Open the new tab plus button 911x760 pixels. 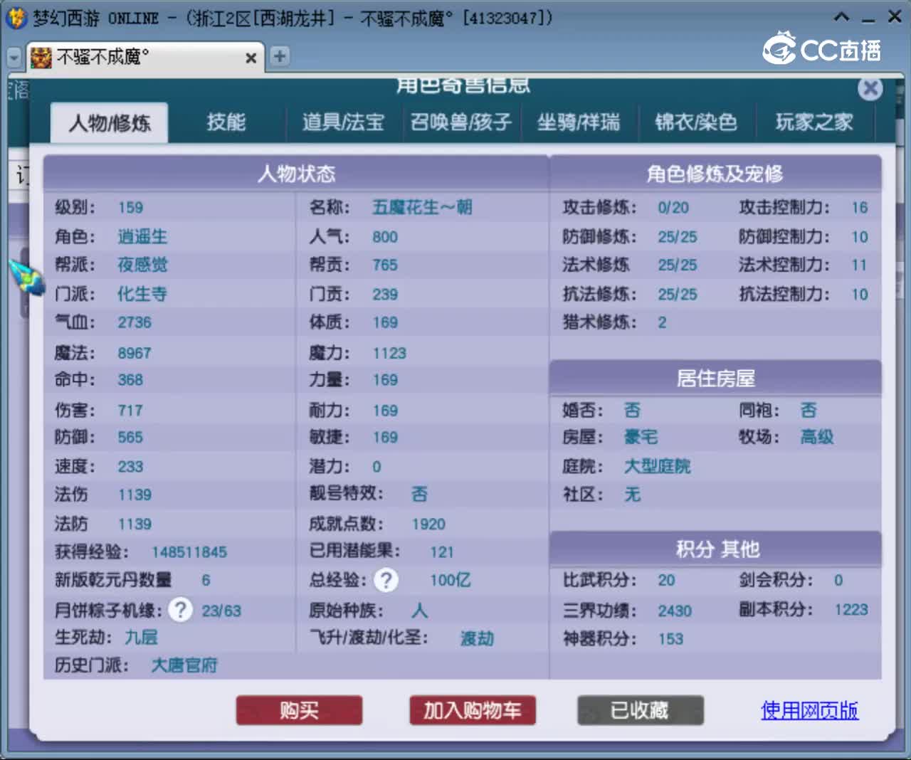coord(280,56)
